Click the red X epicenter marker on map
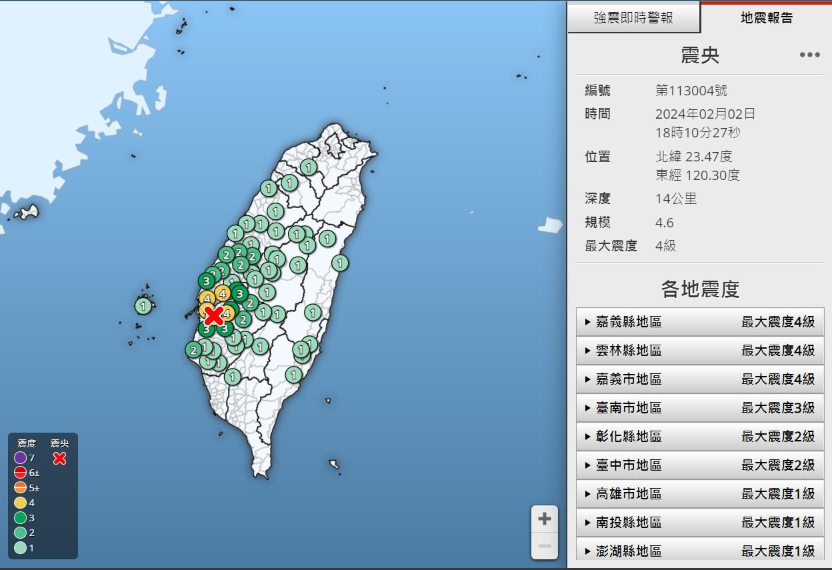 tap(213, 315)
